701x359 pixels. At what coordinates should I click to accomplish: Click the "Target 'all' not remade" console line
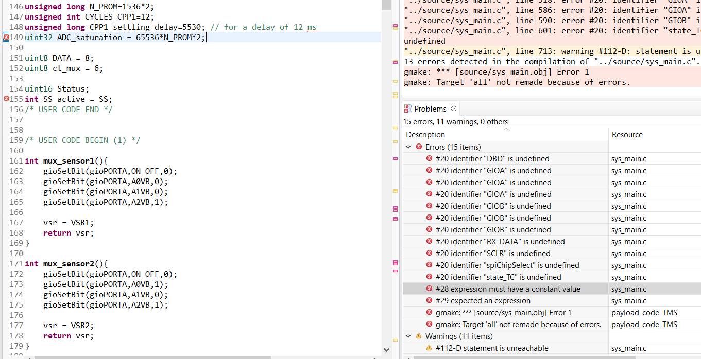(517, 82)
